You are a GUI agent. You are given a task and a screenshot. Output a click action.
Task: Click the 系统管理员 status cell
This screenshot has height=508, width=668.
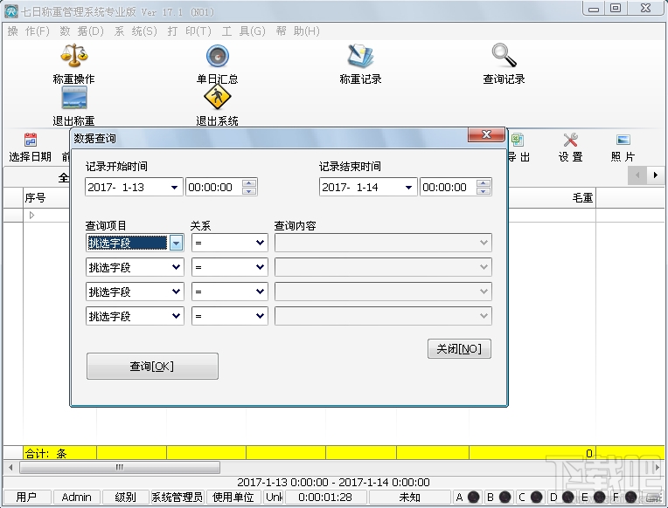tap(177, 497)
